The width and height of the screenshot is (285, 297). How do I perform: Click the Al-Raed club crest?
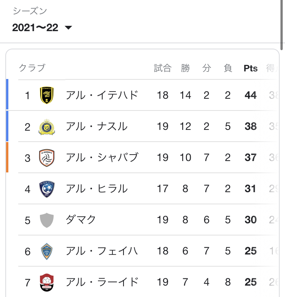(47, 282)
